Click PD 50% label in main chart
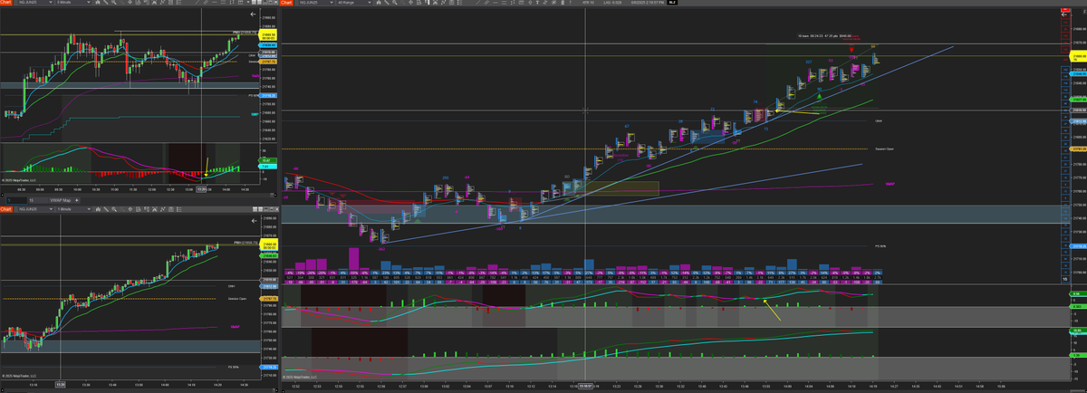Viewport: 1087px width, 393px height. 880,245
